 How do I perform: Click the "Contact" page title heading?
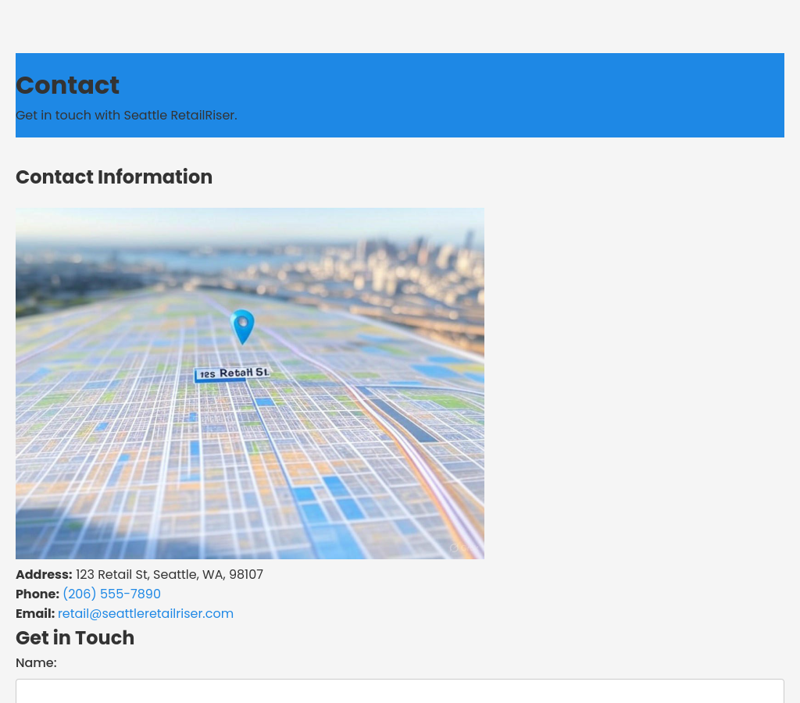(x=68, y=85)
